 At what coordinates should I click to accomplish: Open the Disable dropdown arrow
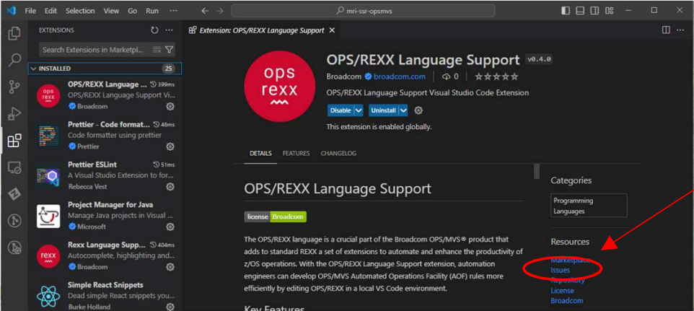359,110
